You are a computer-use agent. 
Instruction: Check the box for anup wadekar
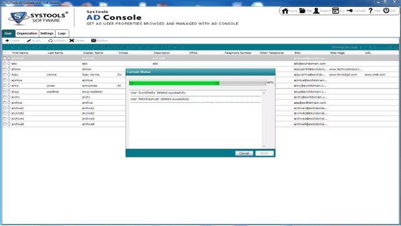coord(4,92)
